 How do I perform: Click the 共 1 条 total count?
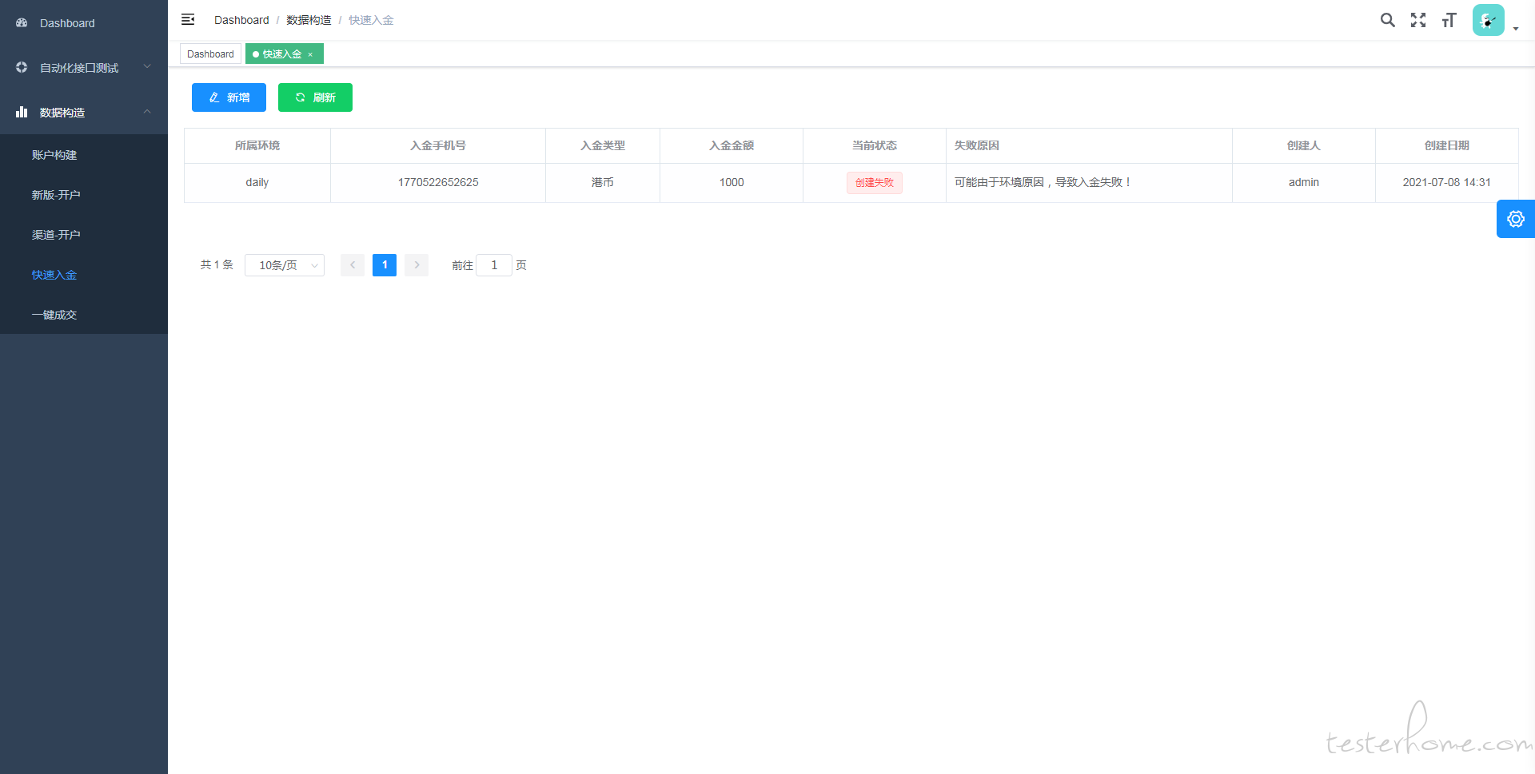click(x=217, y=264)
